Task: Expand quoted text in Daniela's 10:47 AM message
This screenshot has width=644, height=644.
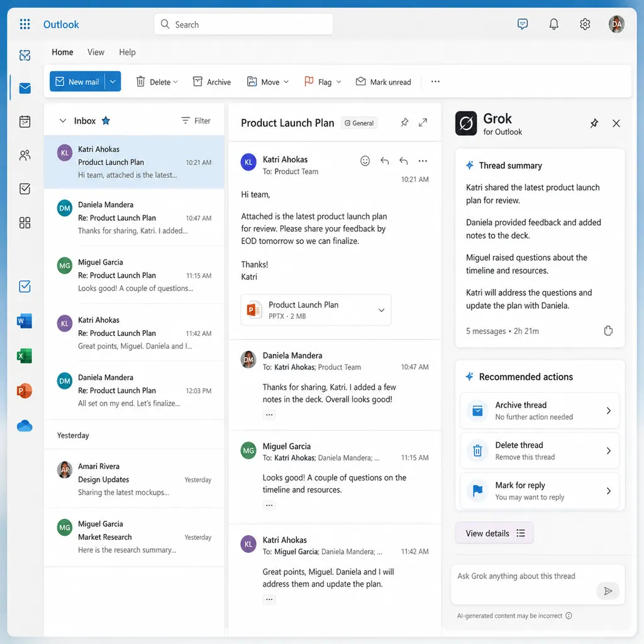Action: coord(269,414)
